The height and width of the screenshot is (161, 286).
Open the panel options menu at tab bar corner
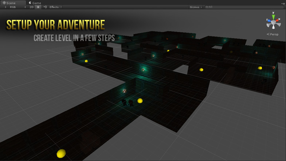pyautogui.click(x=283, y=3)
